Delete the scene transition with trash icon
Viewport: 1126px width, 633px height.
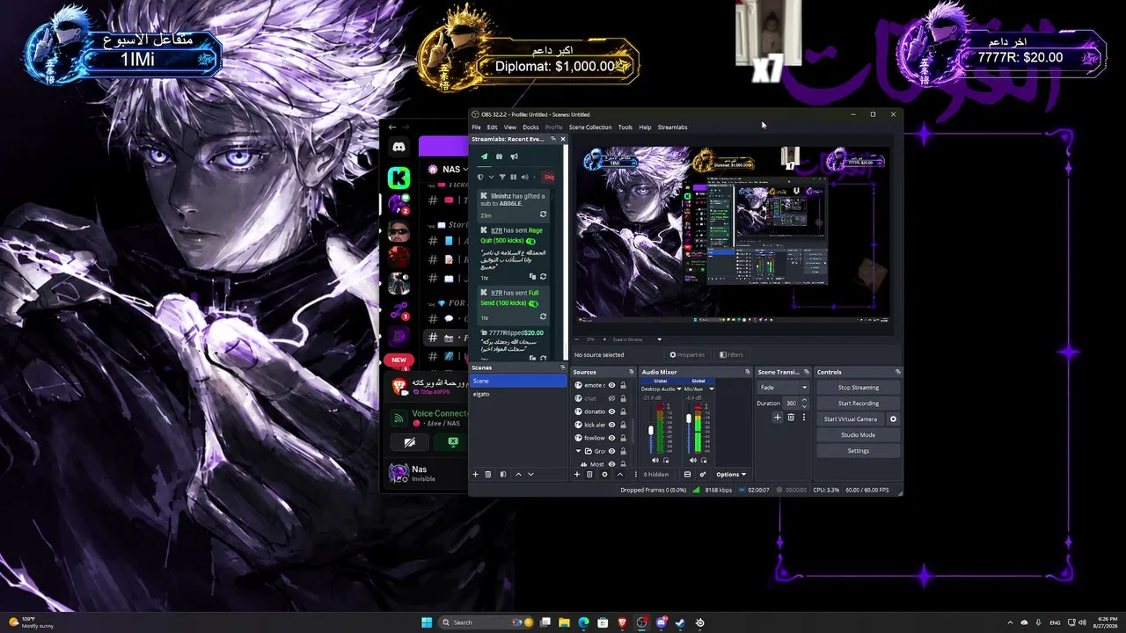point(791,418)
